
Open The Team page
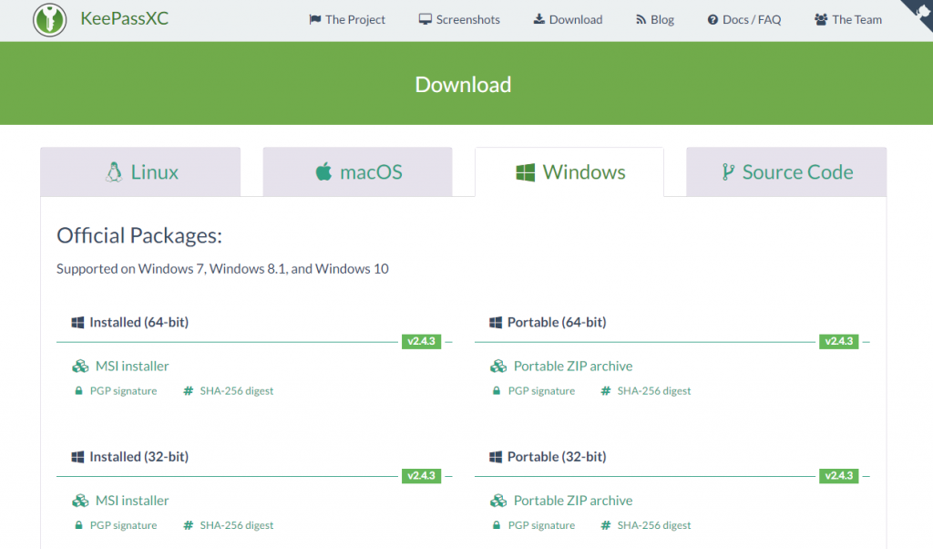click(848, 20)
